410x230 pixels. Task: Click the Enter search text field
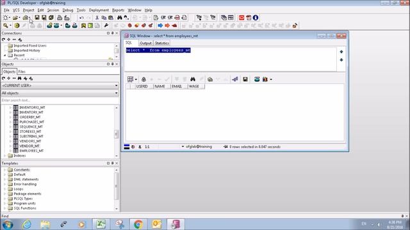pos(60,100)
